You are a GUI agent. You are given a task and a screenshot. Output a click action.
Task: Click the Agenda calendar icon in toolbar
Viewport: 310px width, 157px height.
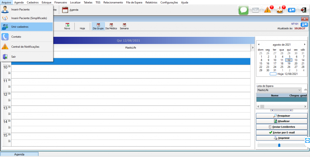tap(65, 10)
